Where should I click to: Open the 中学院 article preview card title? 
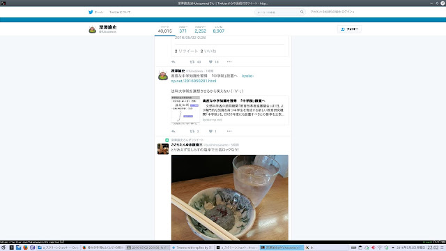pyautogui.click(x=234, y=100)
